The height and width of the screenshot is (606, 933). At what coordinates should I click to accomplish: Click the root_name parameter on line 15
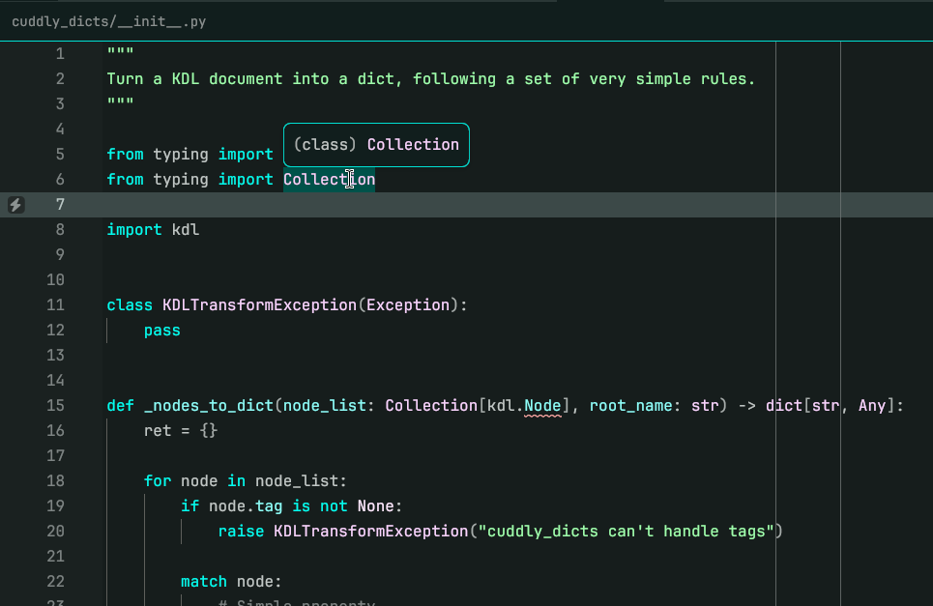coord(630,406)
